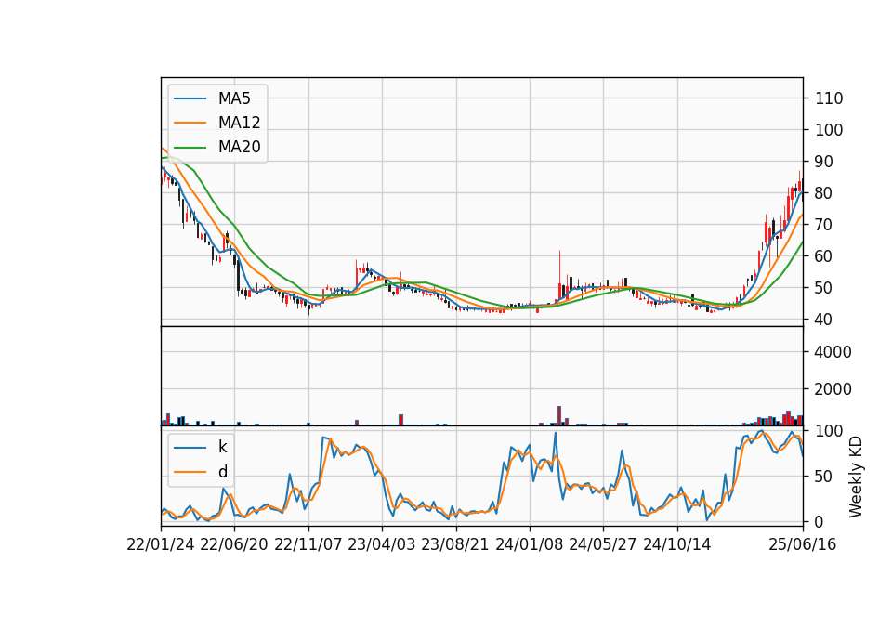This screenshot has height=641, width=892.
Task: Click the MA12 legend label
Action: click(239, 123)
